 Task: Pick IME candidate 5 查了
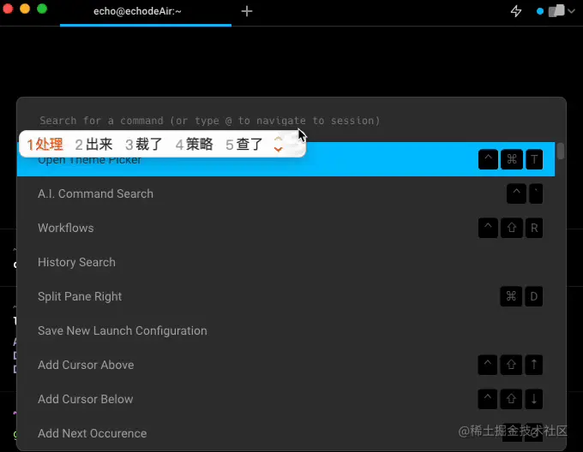[x=244, y=144]
